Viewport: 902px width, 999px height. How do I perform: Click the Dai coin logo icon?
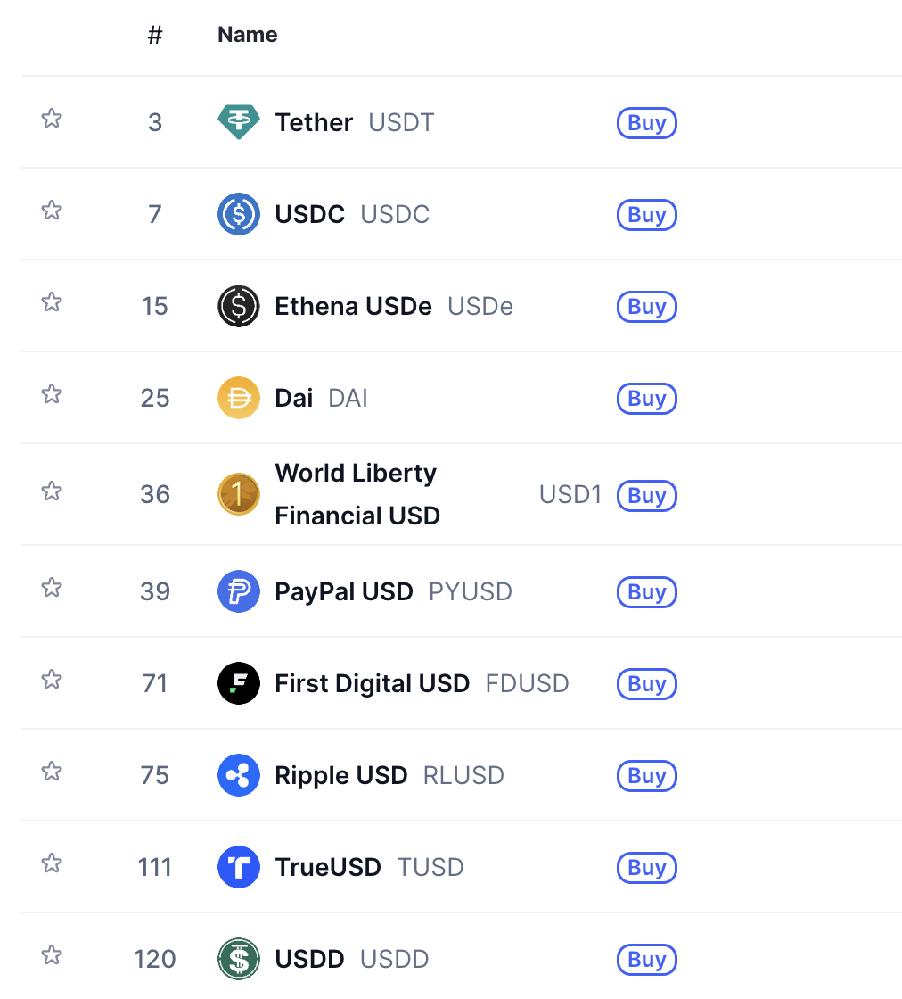point(239,398)
